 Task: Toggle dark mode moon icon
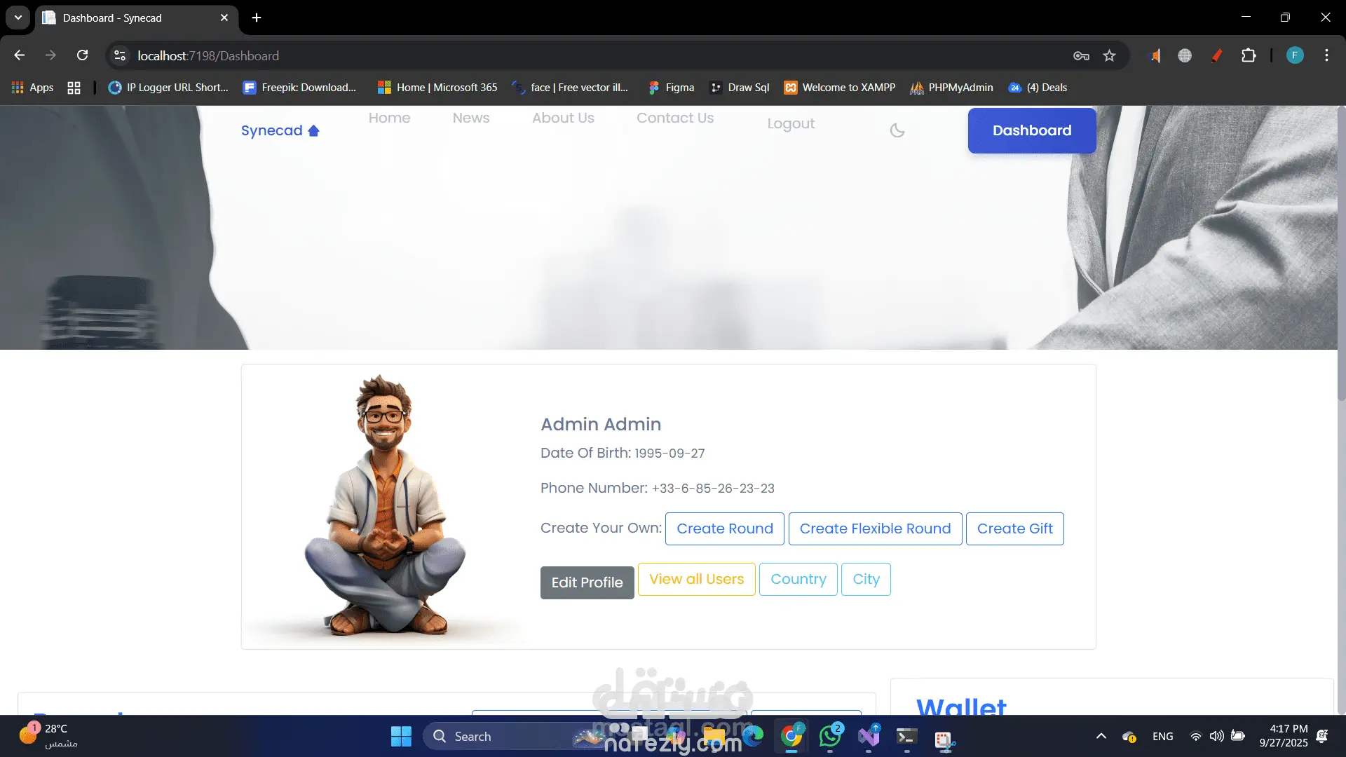(x=897, y=130)
